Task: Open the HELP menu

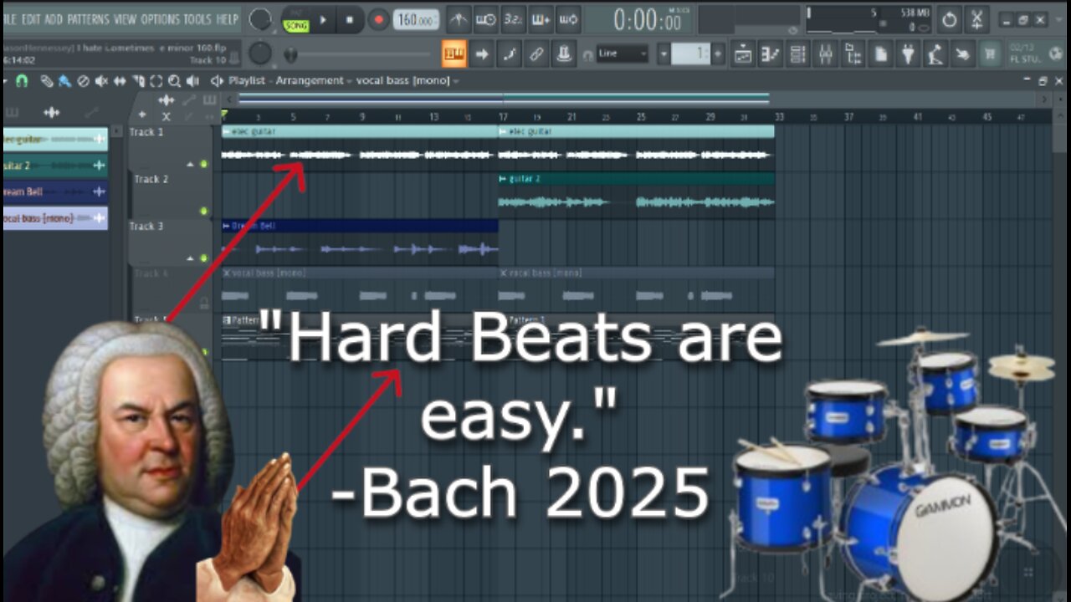Action: (228, 18)
